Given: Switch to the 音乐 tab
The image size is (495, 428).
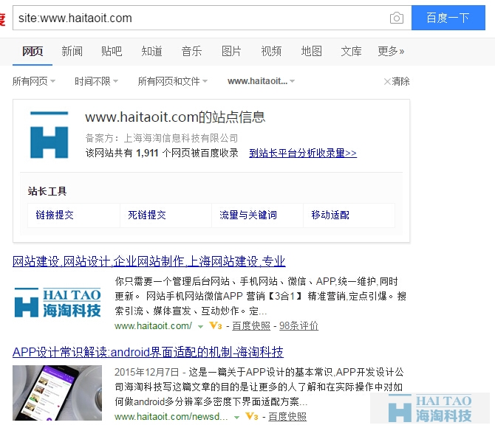Looking at the screenshot, I should pyautogui.click(x=191, y=51).
